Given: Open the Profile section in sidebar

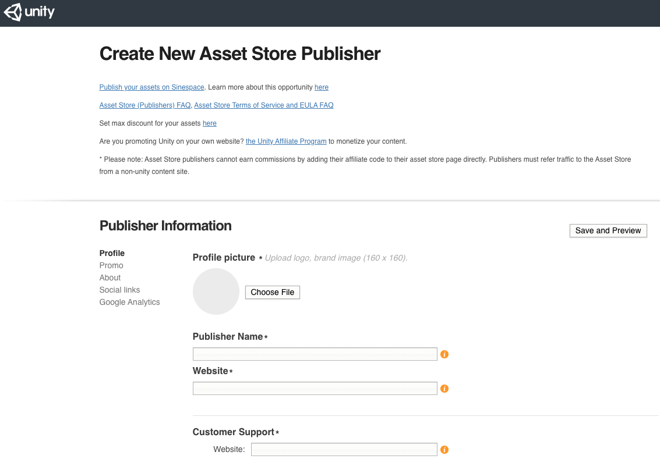Looking at the screenshot, I should pyautogui.click(x=112, y=253).
